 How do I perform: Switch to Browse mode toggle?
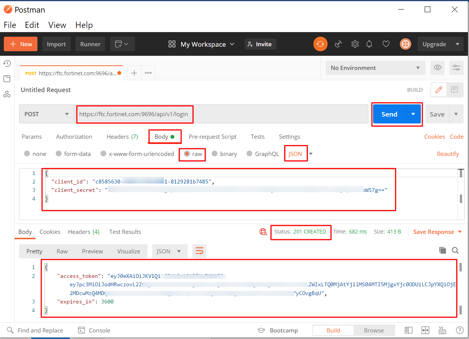pos(374,330)
